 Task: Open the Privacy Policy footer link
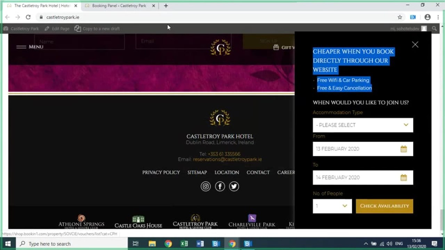tap(161, 172)
